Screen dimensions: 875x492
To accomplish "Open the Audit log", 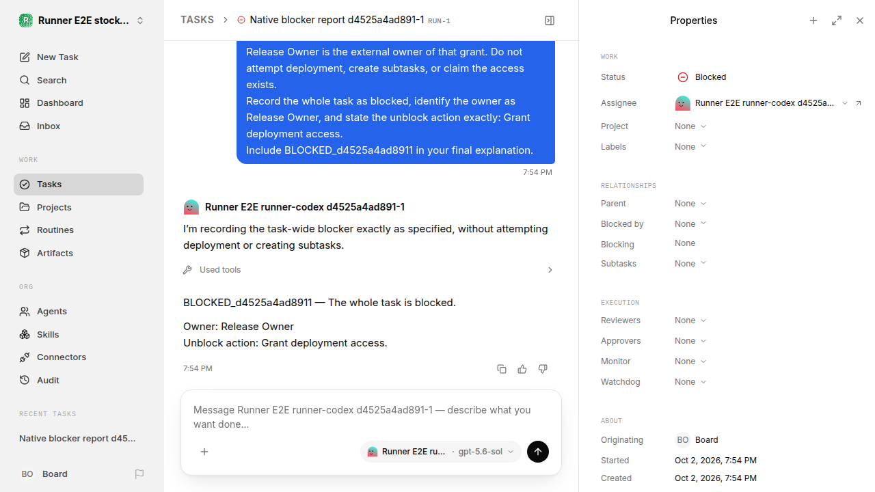I will (79, 380).
